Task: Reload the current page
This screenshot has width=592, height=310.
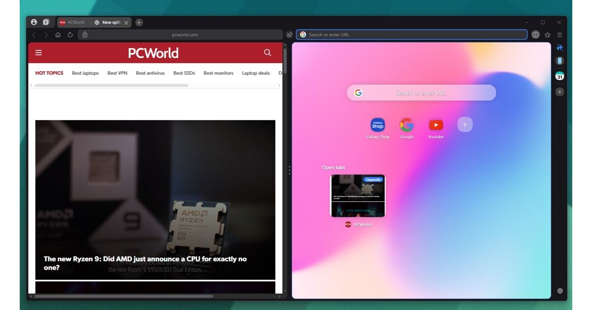Action: coord(70,35)
